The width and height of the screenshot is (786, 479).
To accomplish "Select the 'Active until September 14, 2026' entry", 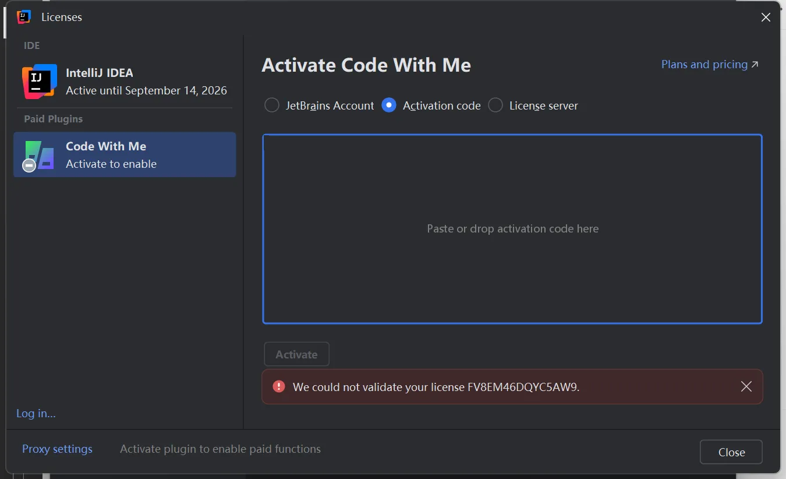I will 146,91.
